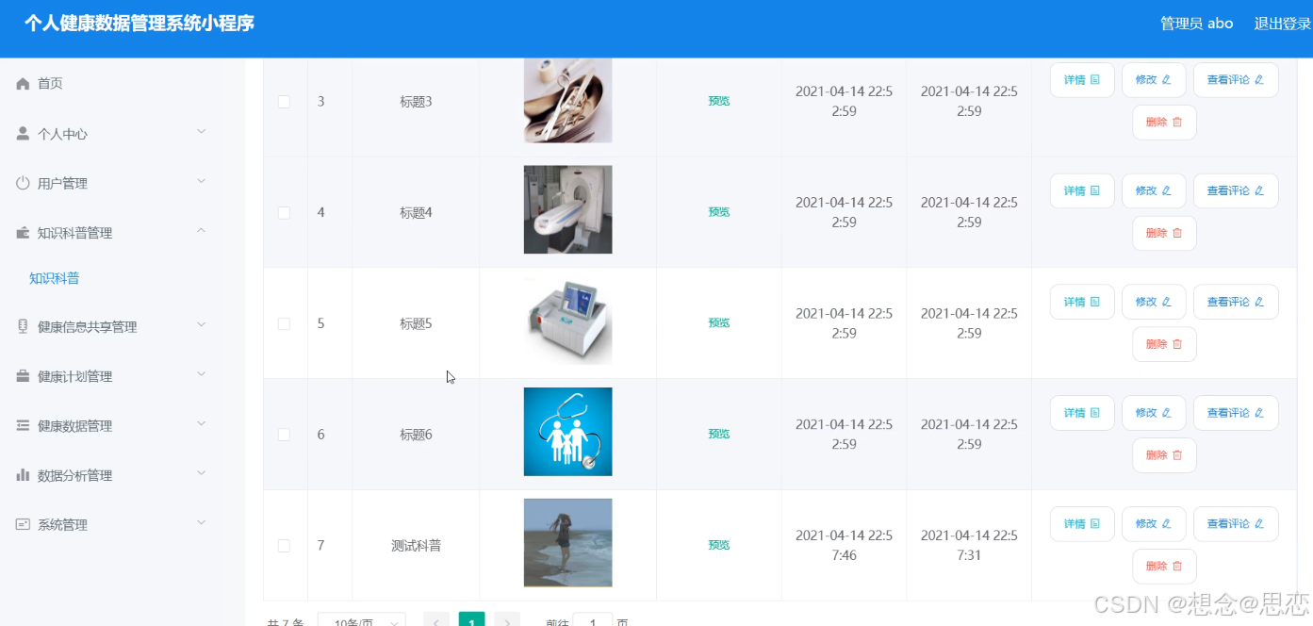Click 修改 button for 标题3
This screenshot has height=626, width=1313.
coord(1154,80)
